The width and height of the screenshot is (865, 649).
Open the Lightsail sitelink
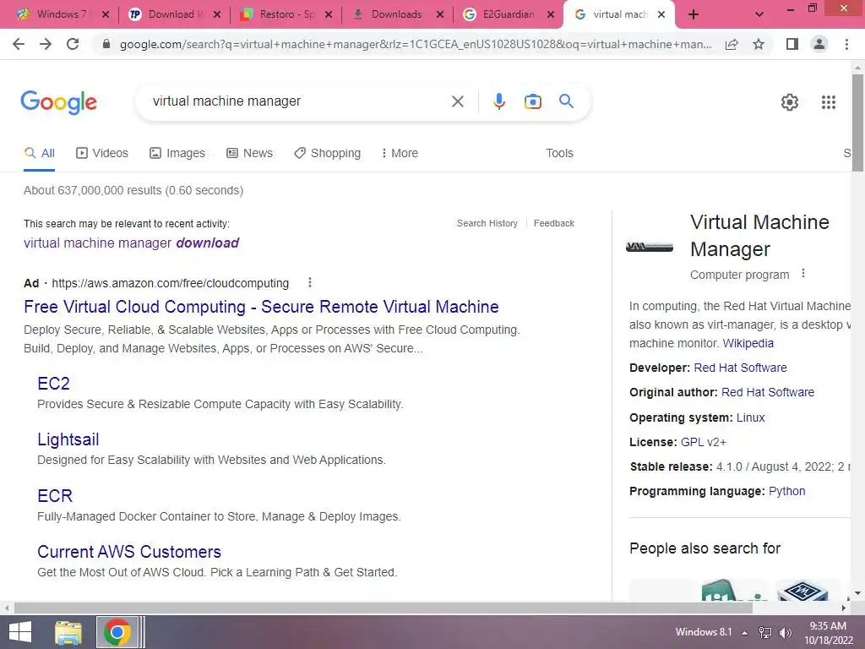[68, 439]
